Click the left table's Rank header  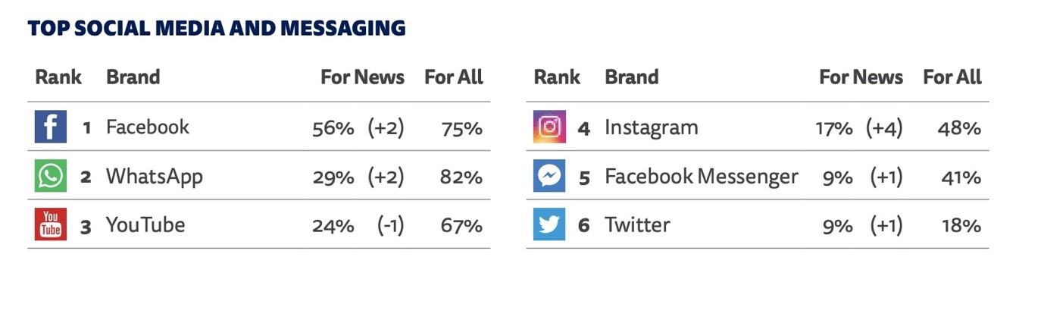(x=58, y=77)
